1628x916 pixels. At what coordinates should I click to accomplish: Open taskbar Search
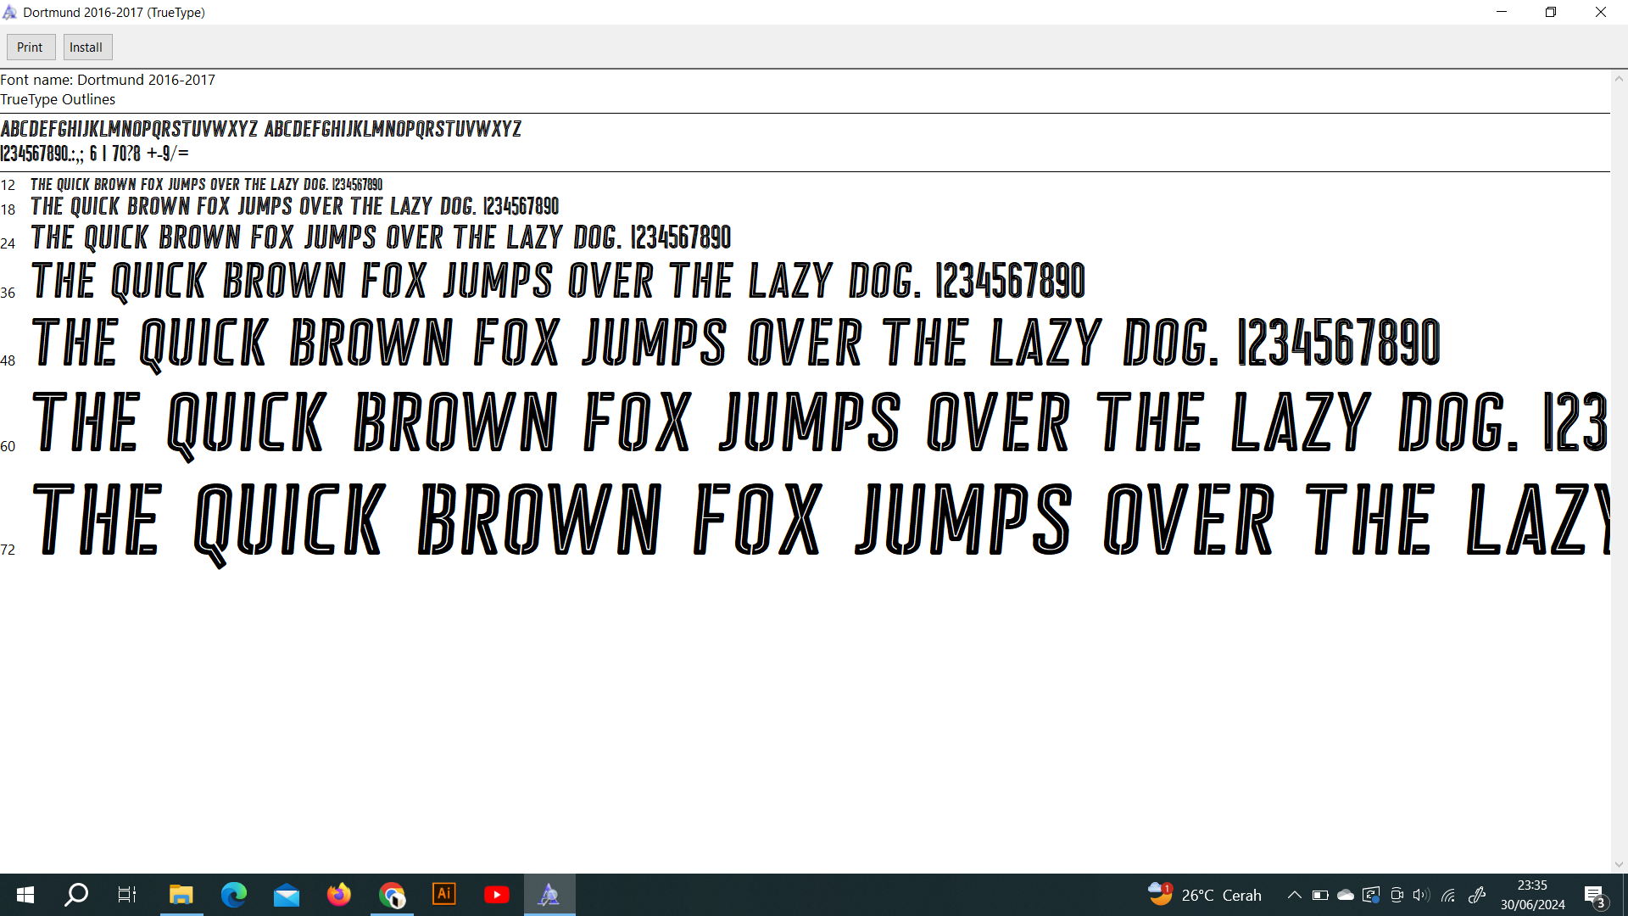76,895
